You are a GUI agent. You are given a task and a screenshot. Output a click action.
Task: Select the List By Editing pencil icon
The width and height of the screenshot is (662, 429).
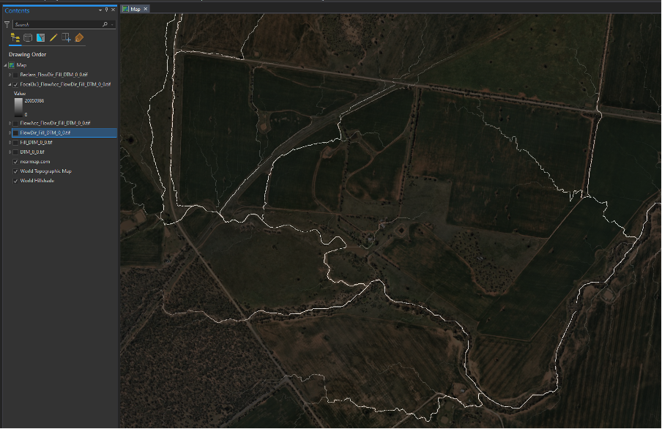pos(53,38)
